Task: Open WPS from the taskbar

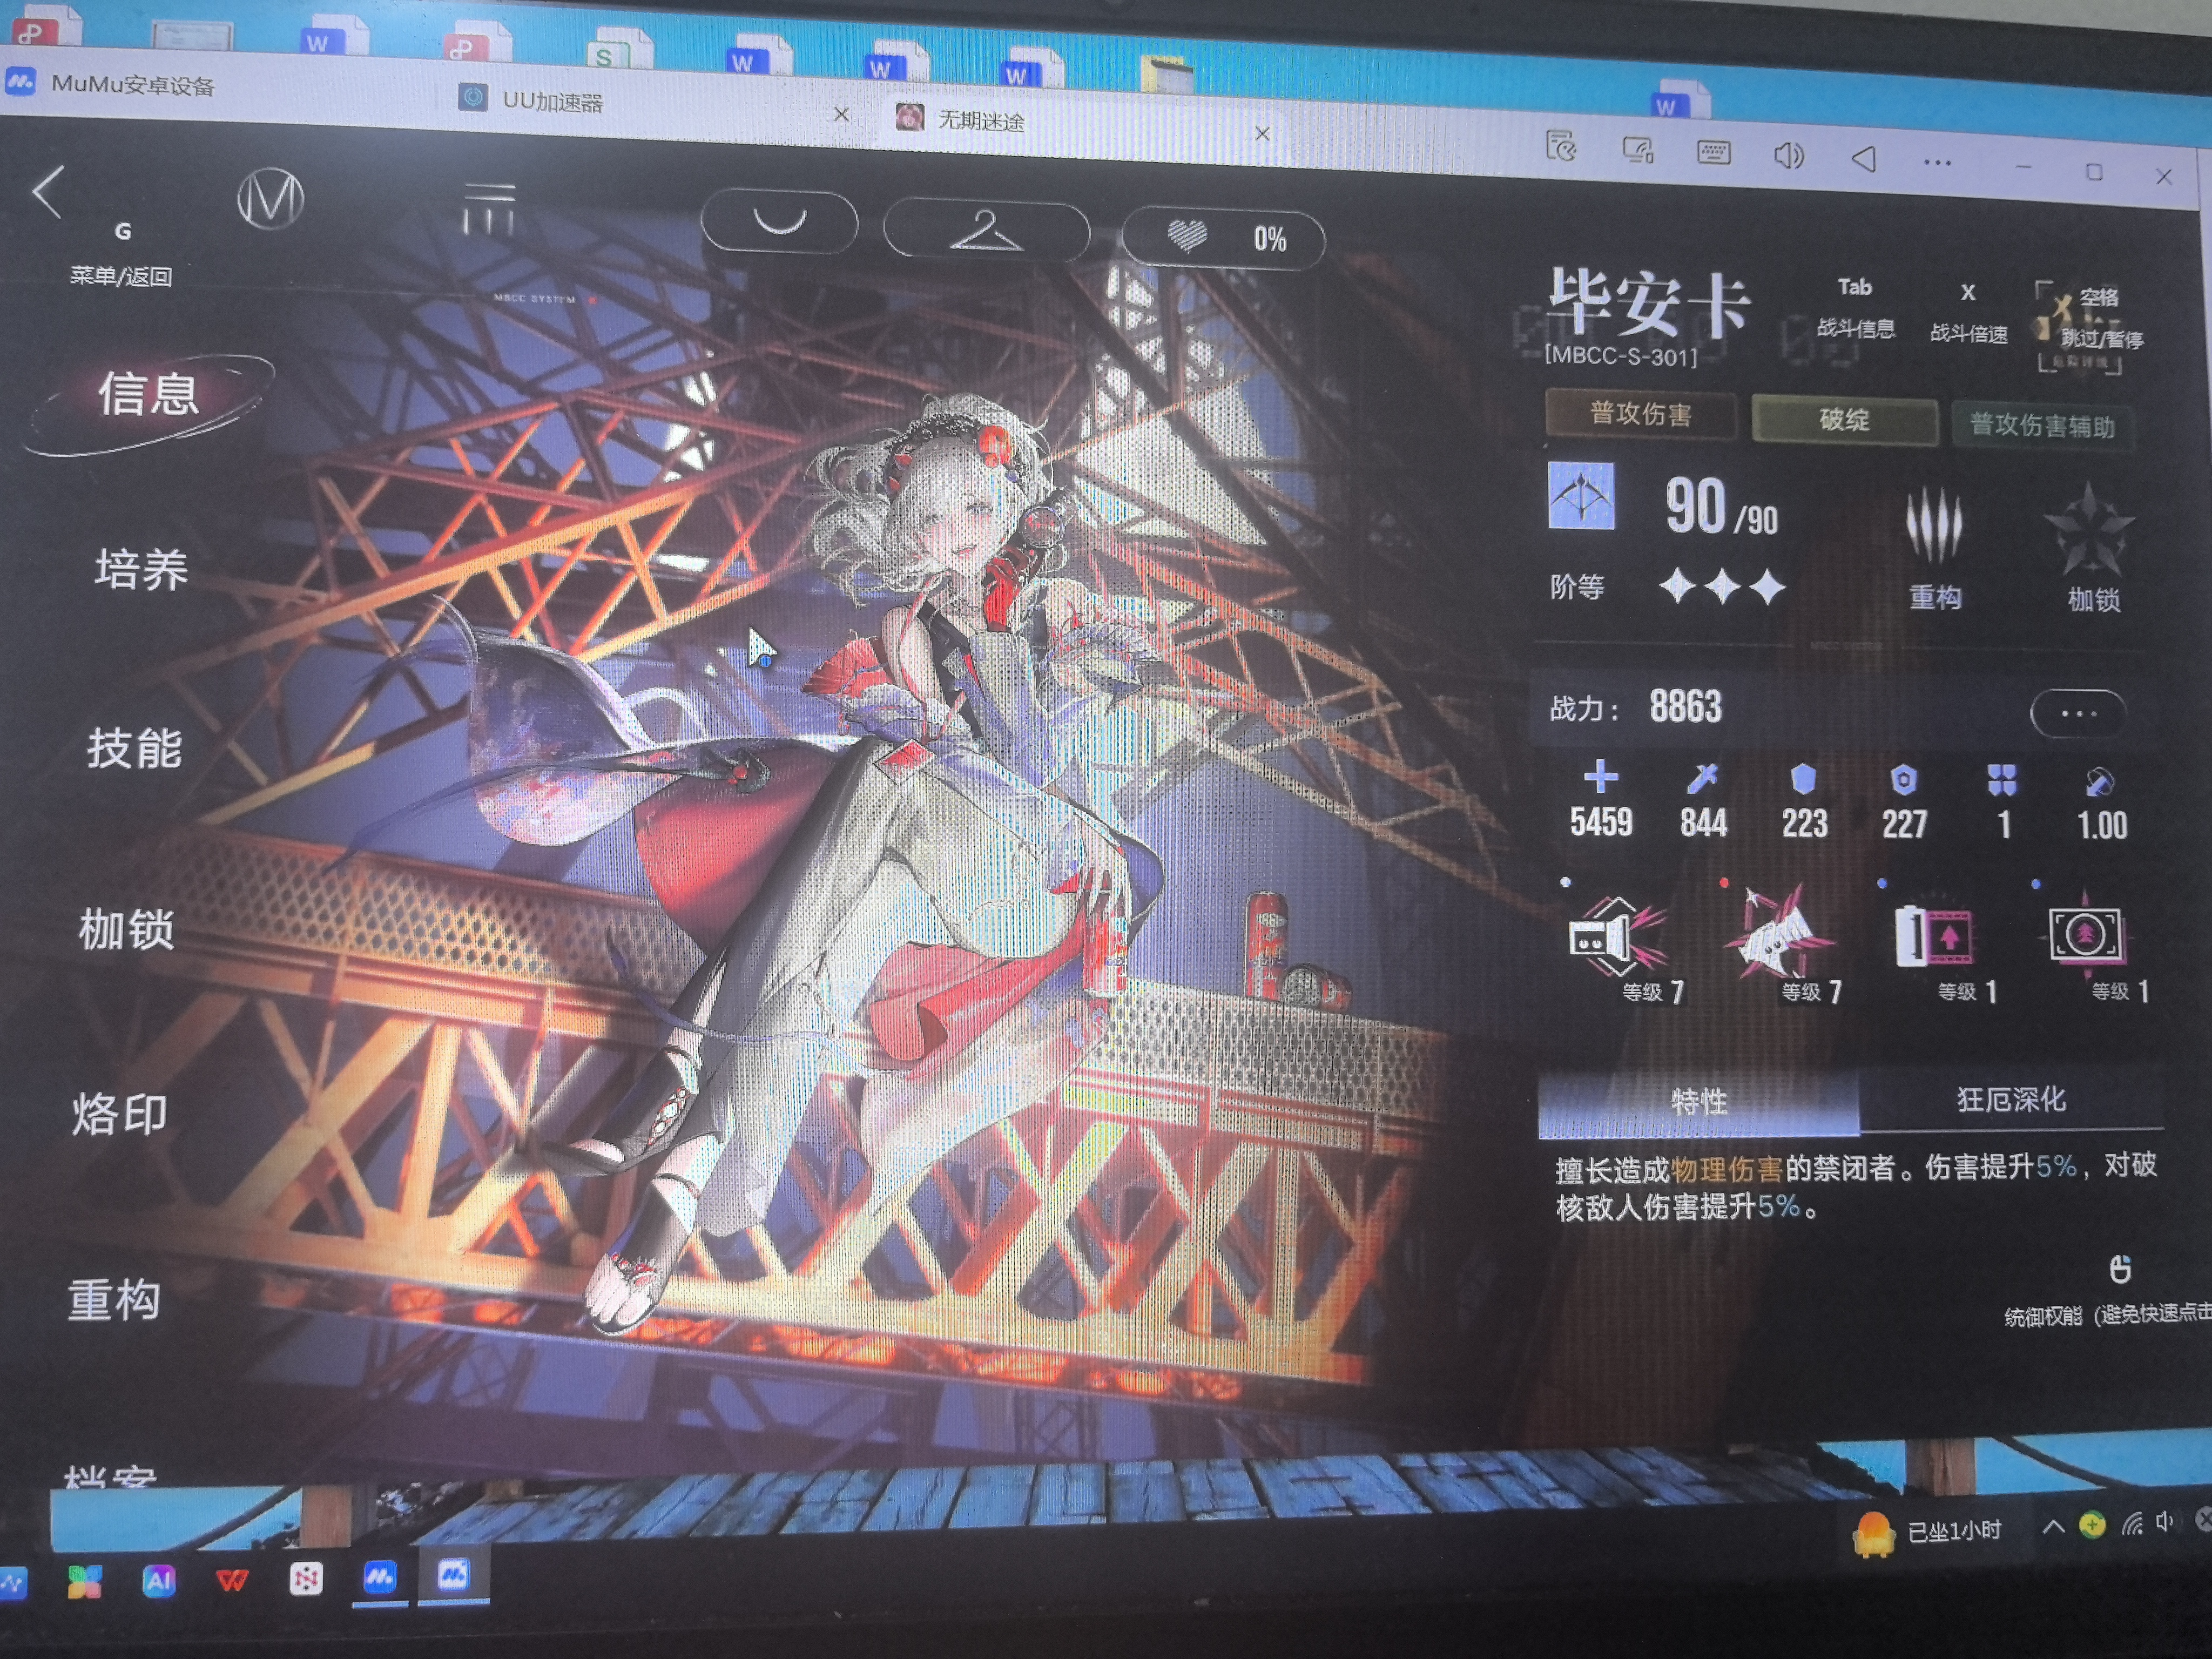Action: tap(232, 1580)
